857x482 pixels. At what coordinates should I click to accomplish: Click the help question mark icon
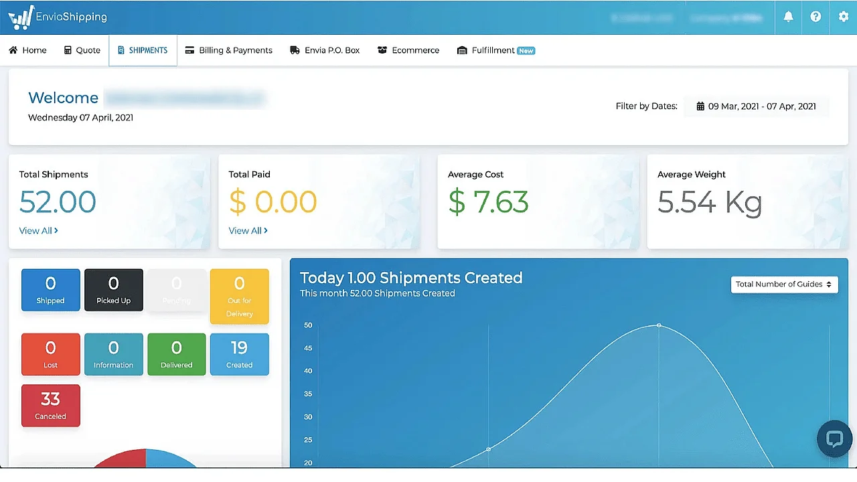click(815, 17)
